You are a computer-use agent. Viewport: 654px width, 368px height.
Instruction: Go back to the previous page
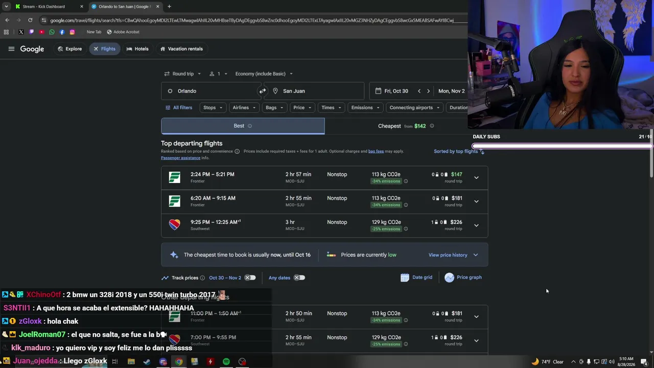click(7, 20)
